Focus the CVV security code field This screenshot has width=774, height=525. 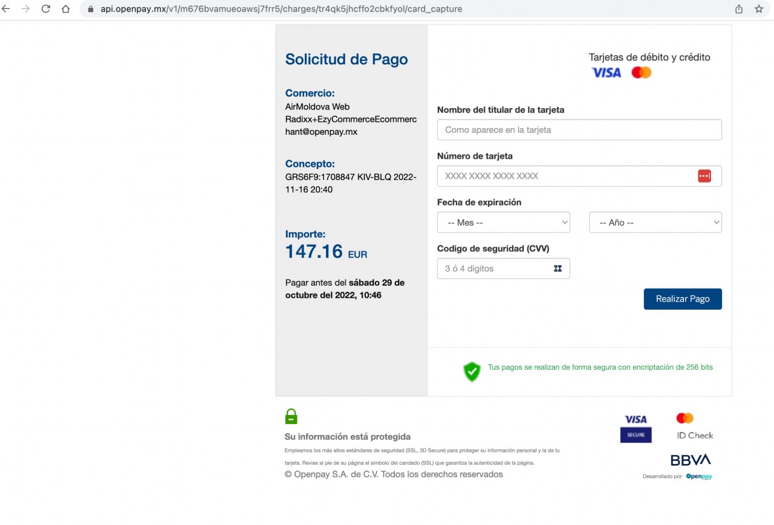point(504,268)
